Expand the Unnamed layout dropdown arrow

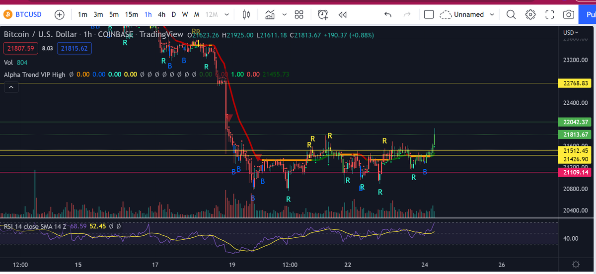pyautogui.click(x=492, y=14)
